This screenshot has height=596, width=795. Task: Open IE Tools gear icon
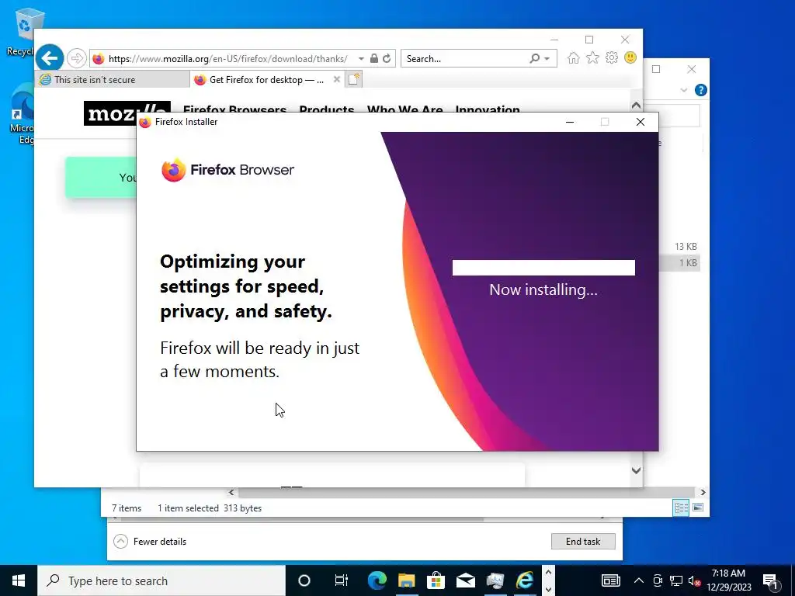coord(612,57)
